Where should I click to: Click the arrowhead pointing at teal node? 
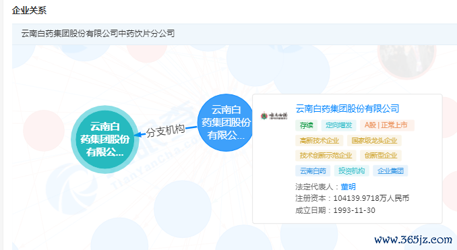coord(138,135)
